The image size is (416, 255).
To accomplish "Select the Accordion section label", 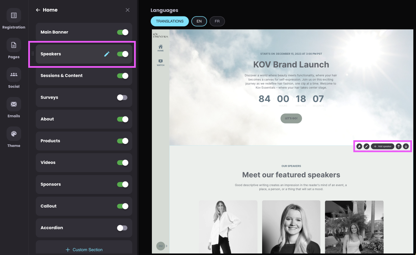I will coord(52,228).
